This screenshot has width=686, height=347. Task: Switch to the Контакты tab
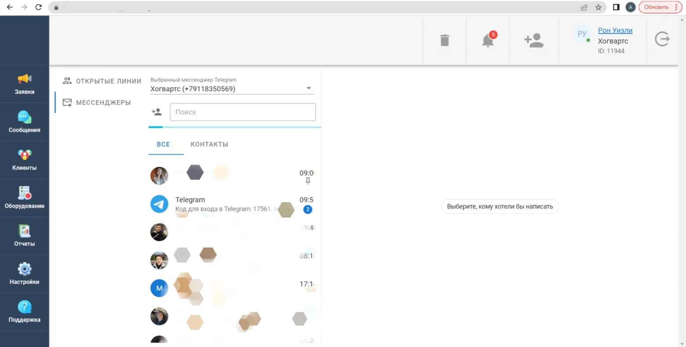[x=209, y=144]
